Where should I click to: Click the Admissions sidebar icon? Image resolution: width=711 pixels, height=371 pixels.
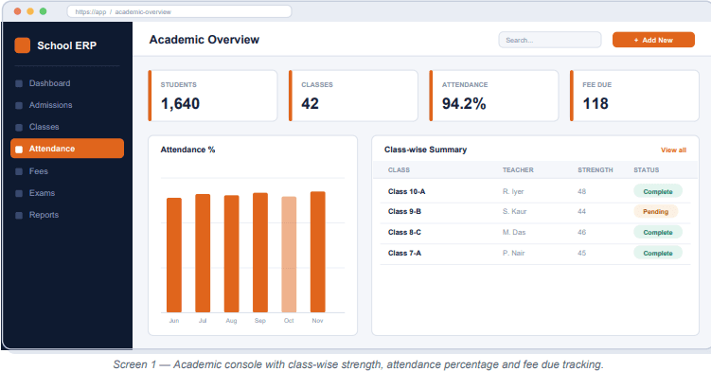[19, 105]
